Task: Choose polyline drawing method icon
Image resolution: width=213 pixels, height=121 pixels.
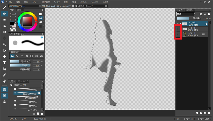Action: click(27, 56)
